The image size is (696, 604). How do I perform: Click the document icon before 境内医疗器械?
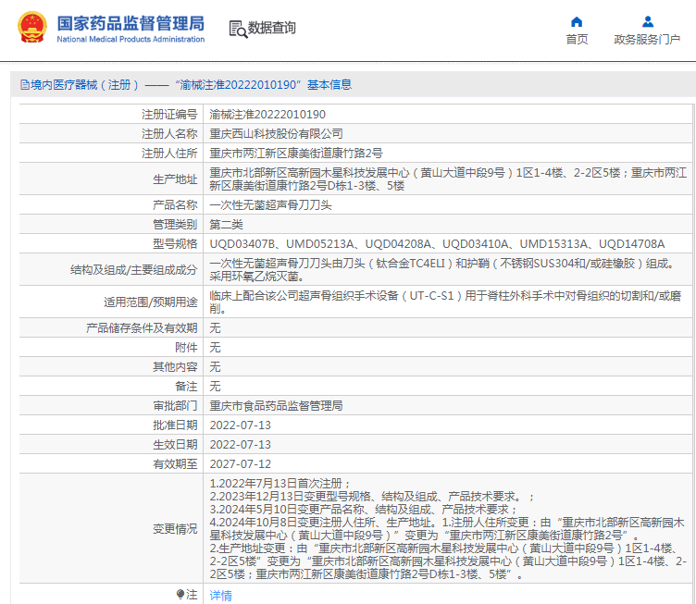click(x=25, y=84)
